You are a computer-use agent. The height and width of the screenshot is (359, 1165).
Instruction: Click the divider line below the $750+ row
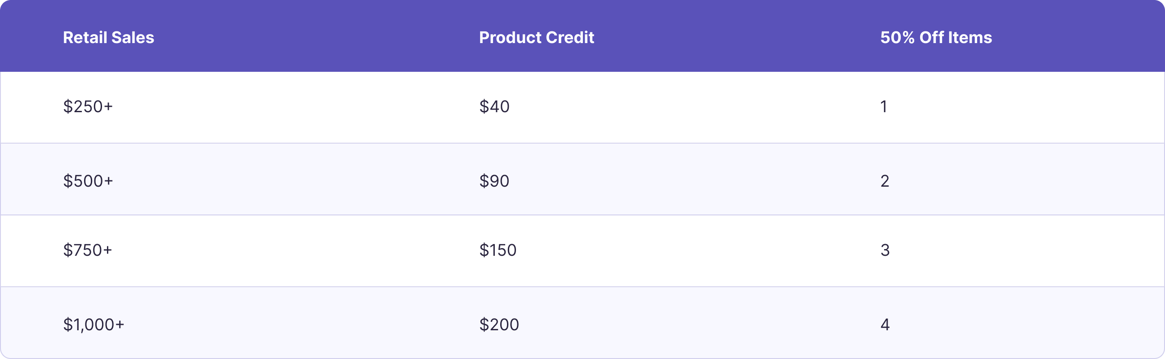[582, 287]
